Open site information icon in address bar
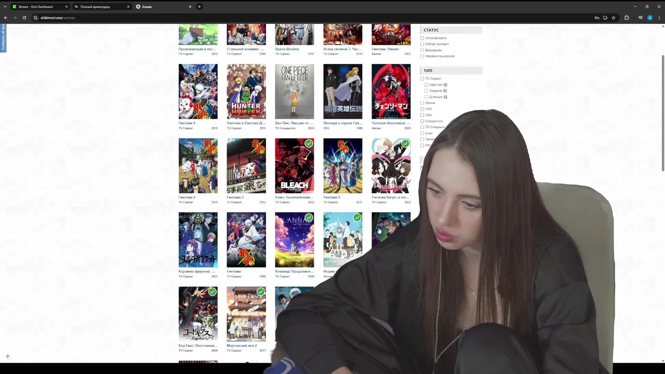This screenshot has width=665, height=374. (35, 18)
